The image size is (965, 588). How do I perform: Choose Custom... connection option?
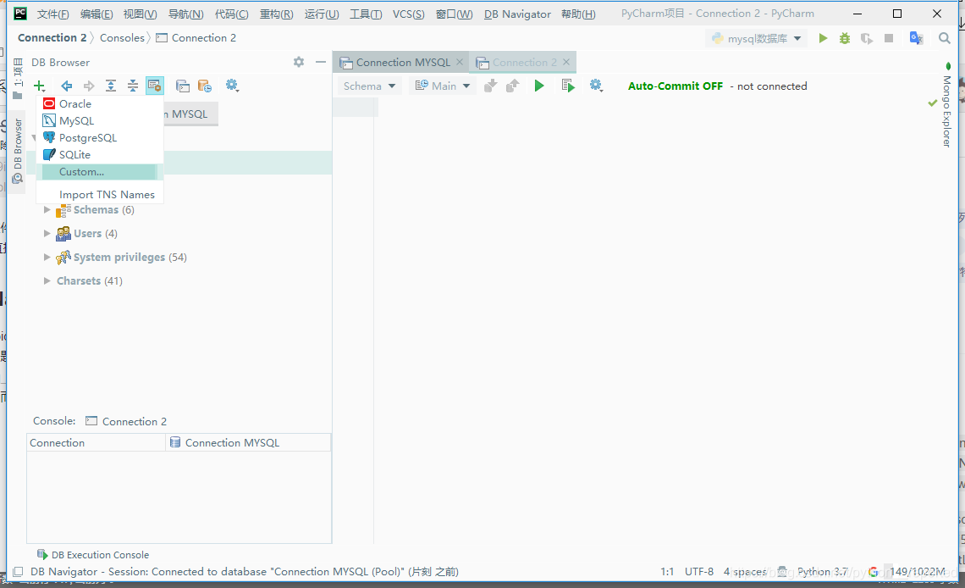pyautogui.click(x=100, y=172)
